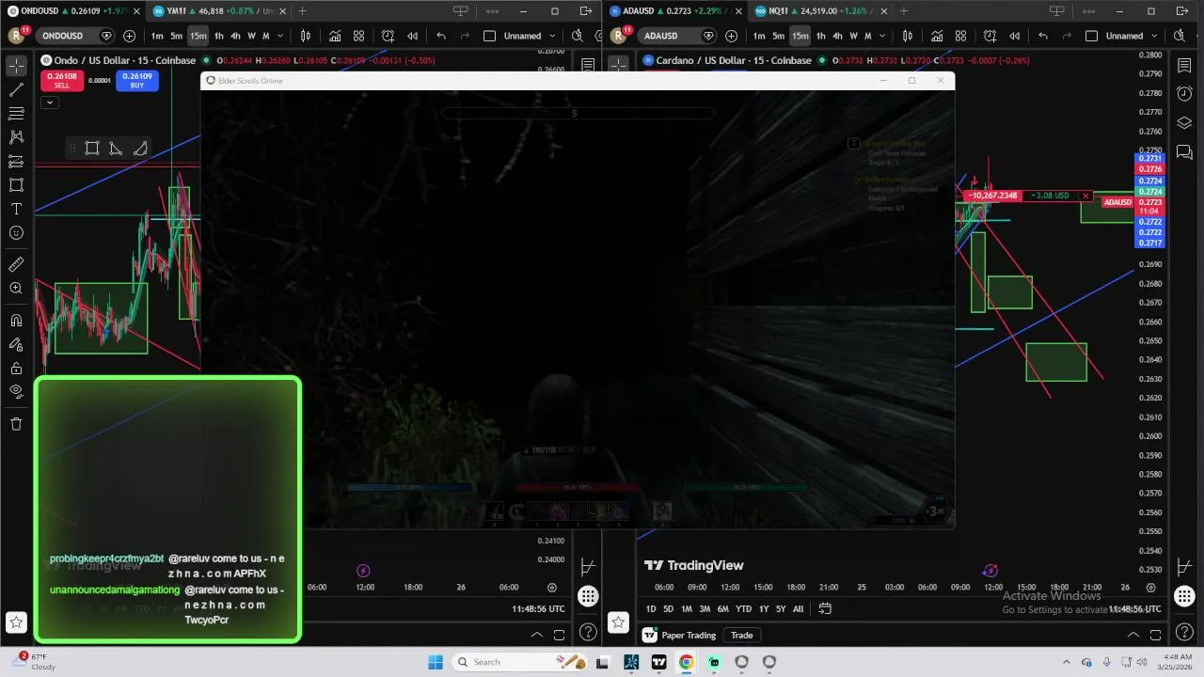Expand the interval dropdown in ADAUSD toolbar
Viewport: 1204px width, 677px height.
(x=882, y=36)
